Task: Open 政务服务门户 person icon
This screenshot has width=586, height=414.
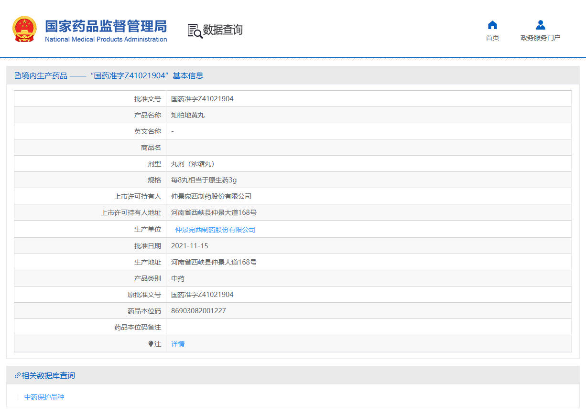Action: pos(541,25)
